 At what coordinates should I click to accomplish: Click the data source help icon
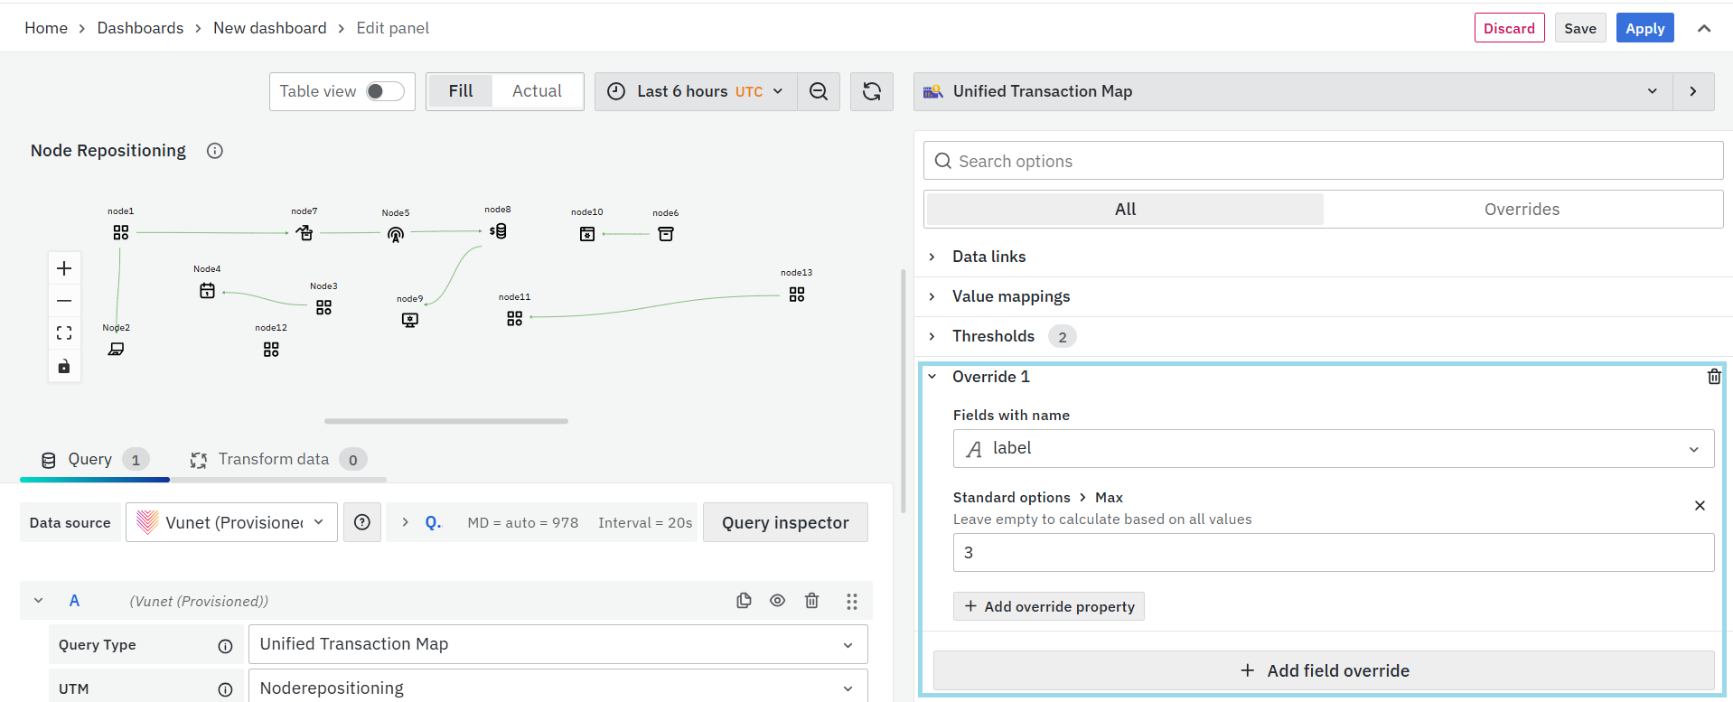tap(362, 522)
